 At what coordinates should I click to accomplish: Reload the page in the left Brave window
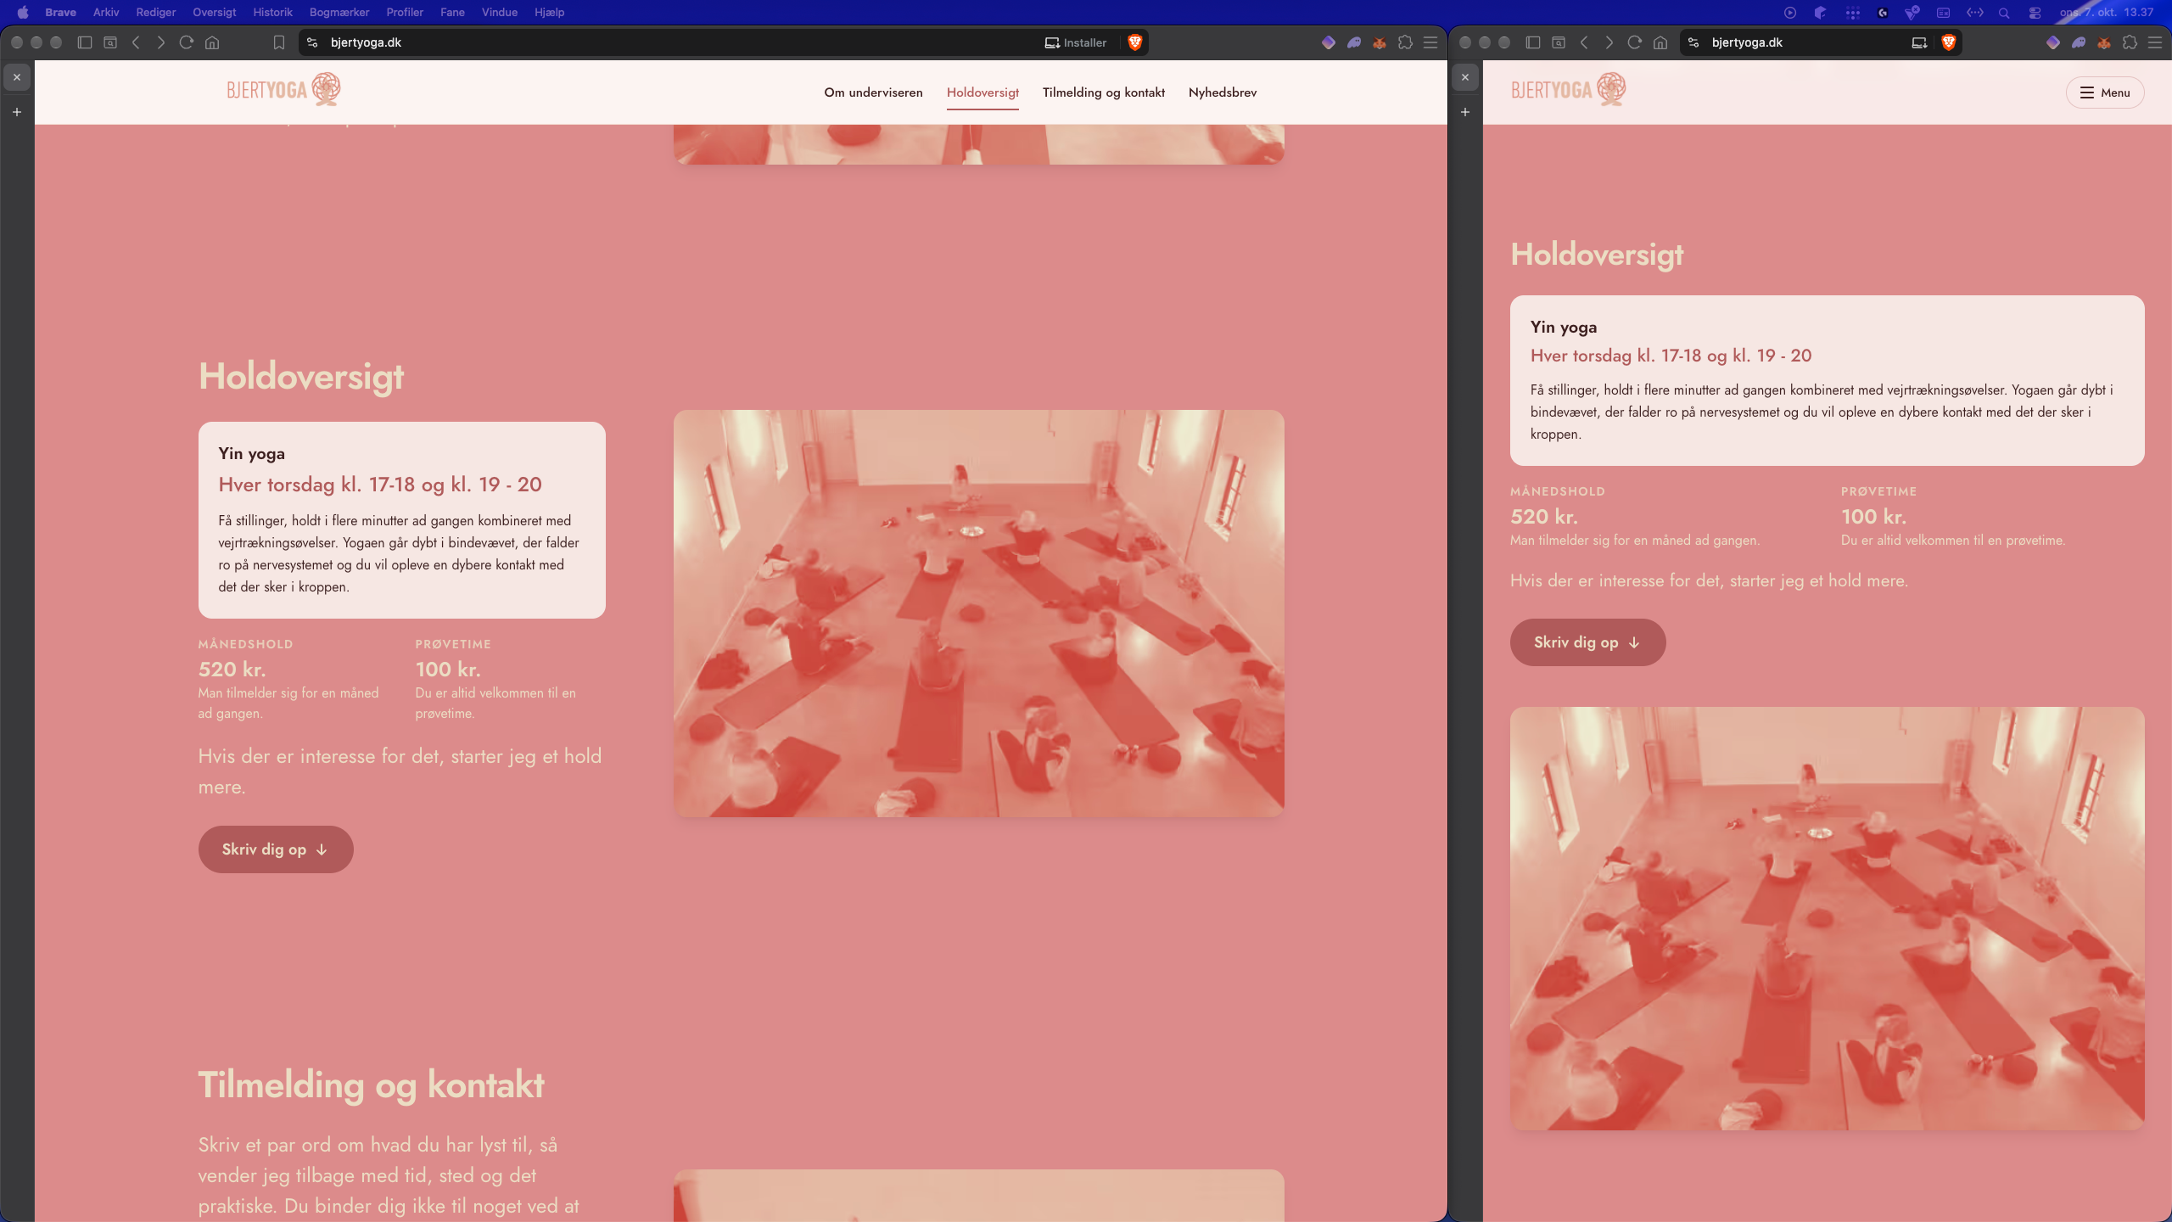click(187, 42)
